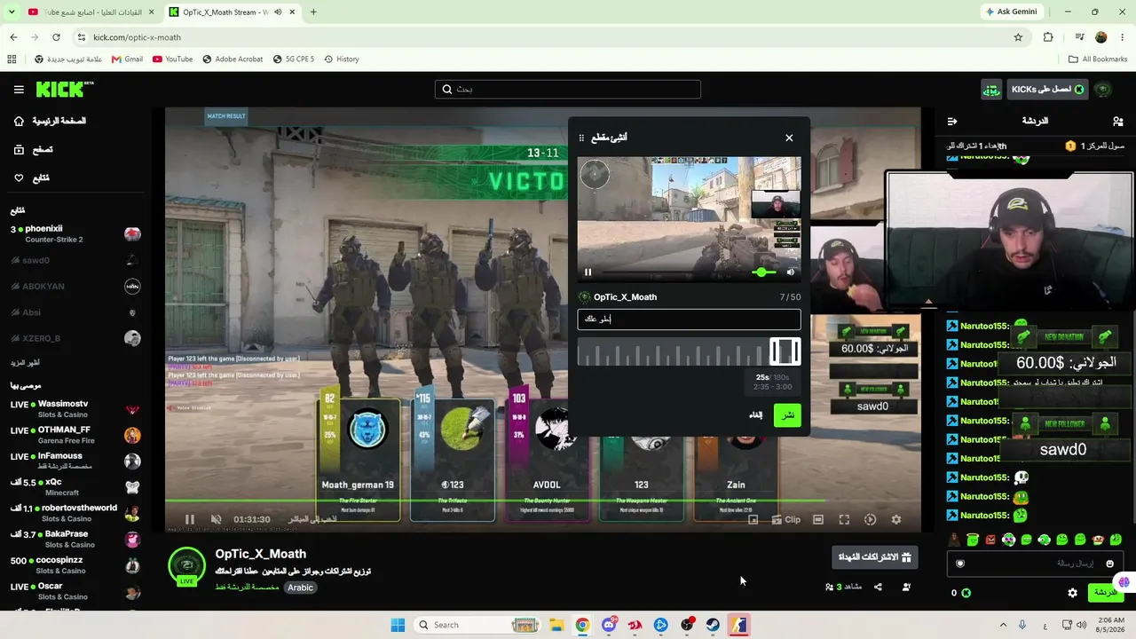The height and width of the screenshot is (639, 1136).
Task: Open the Windows Start menu
Action: (398, 625)
